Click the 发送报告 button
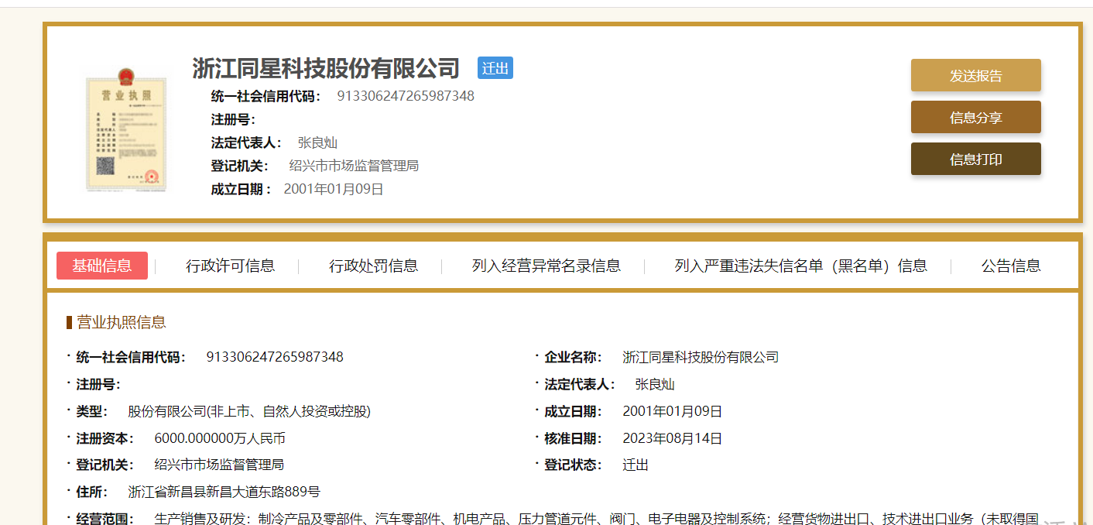Image resolution: width=1093 pixels, height=525 pixels. click(975, 75)
